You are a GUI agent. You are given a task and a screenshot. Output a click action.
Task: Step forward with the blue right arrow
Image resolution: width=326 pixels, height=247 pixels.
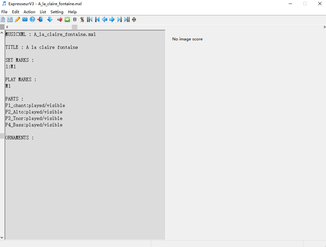pos(112,20)
